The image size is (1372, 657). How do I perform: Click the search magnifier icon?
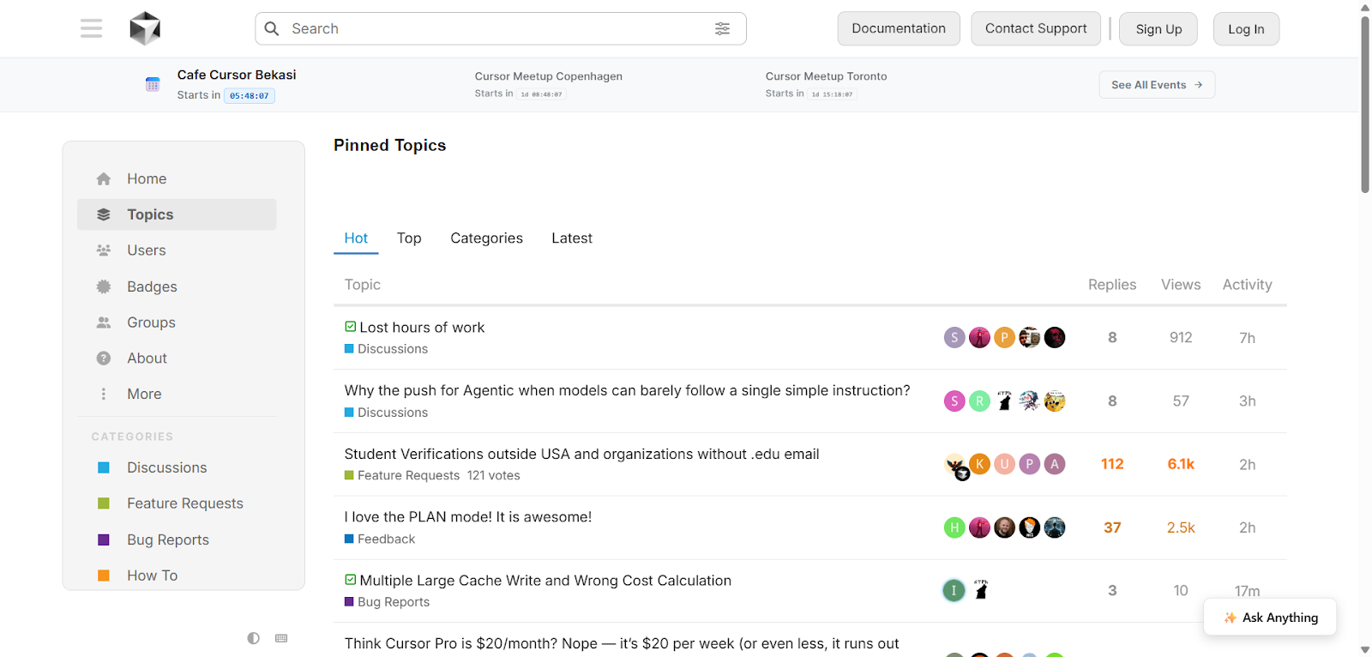point(272,28)
